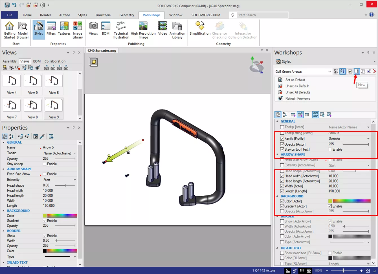Click the fit-to-window icon in status bar
Image resolution: width=378 pixels, height=274 pixels.
click(x=368, y=271)
